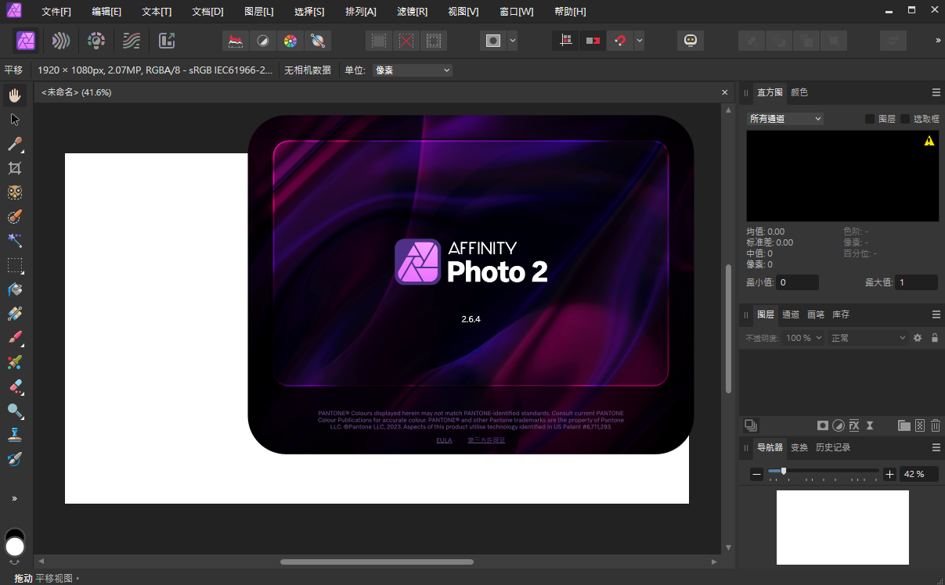
Task: Toggle Quick Mask mode
Action: 493,41
